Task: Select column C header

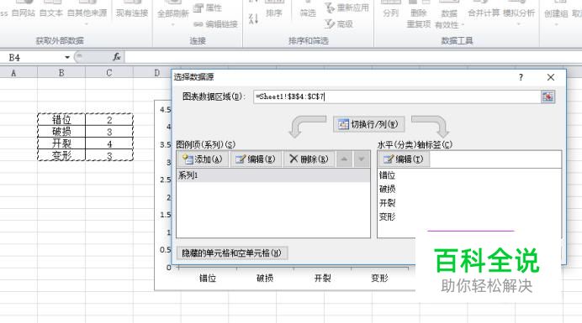Action: (109, 73)
